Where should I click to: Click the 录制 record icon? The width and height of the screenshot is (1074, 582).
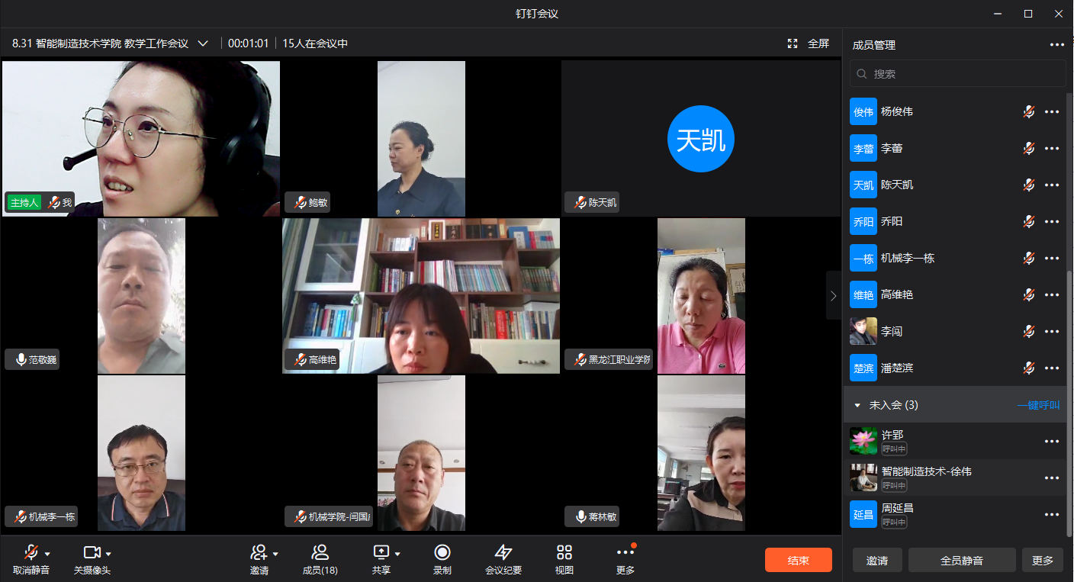pos(442,553)
